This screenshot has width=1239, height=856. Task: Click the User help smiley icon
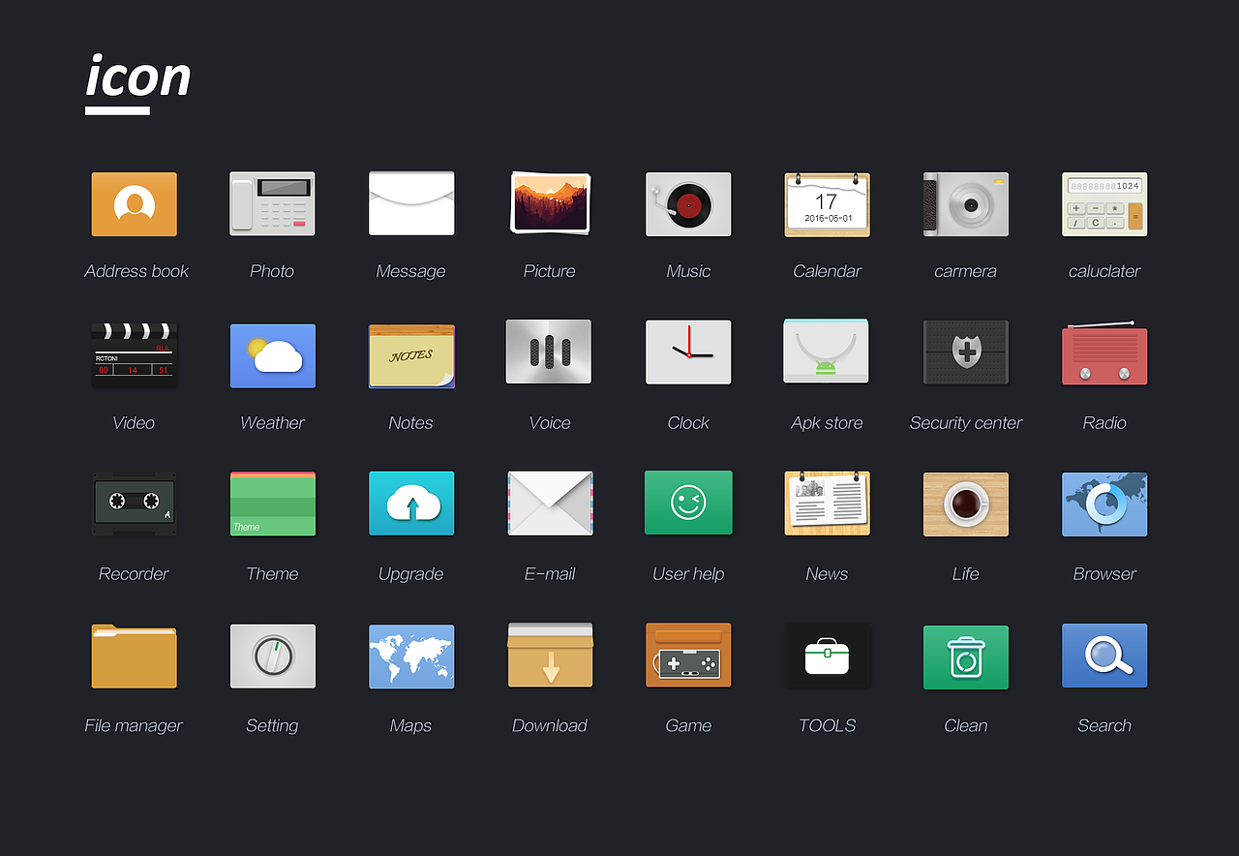point(688,503)
